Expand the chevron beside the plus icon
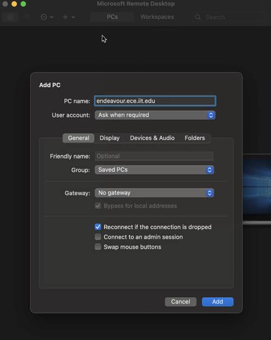This screenshot has width=271, height=340. tap(73, 17)
